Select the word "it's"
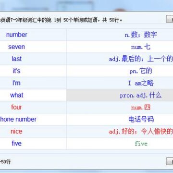The width and height of the screenshot is (173, 173). pyautogui.click(x=17, y=71)
